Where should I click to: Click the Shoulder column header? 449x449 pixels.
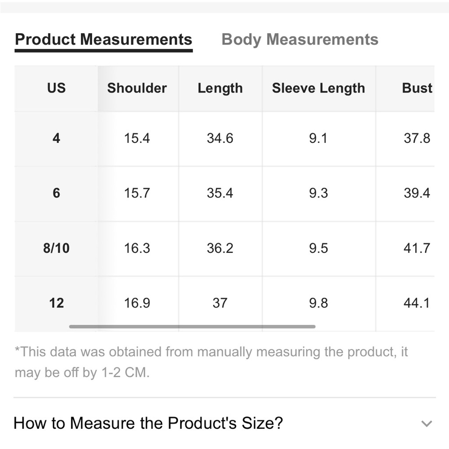(x=137, y=88)
